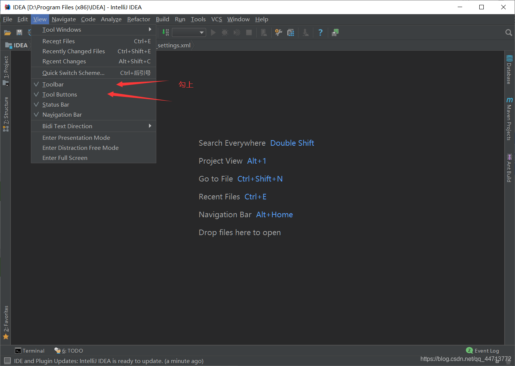Choose Enter Presentation Mode
515x366 pixels.
pos(93,138)
